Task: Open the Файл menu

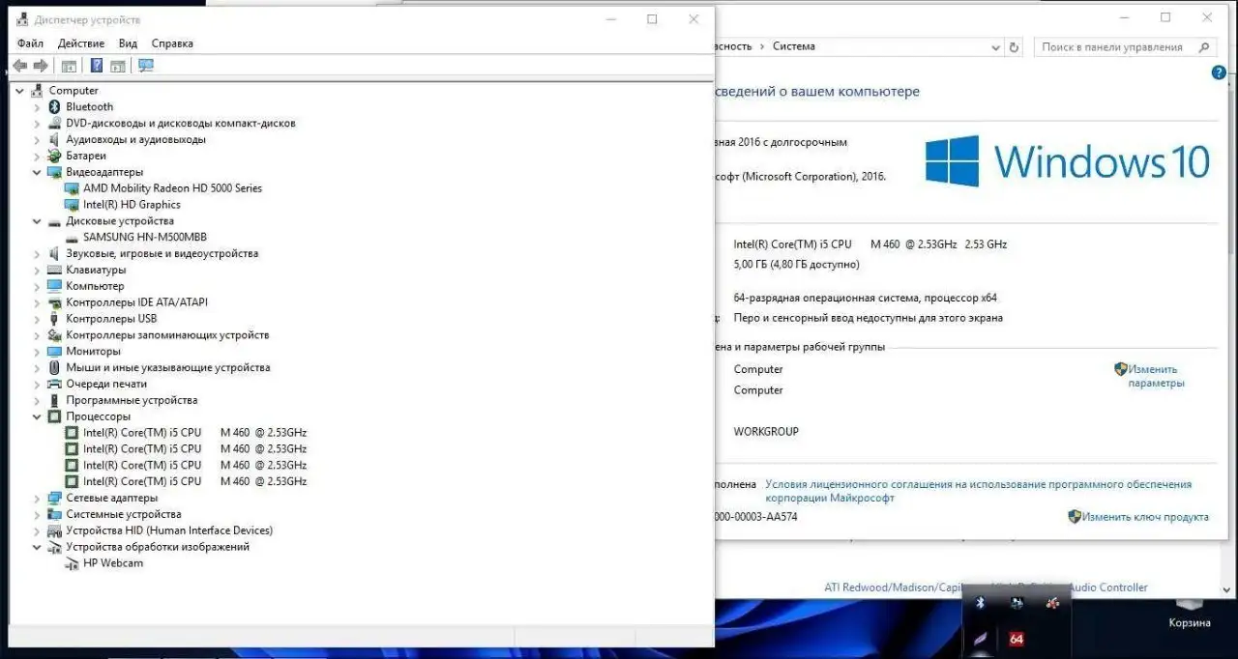Action: point(30,43)
